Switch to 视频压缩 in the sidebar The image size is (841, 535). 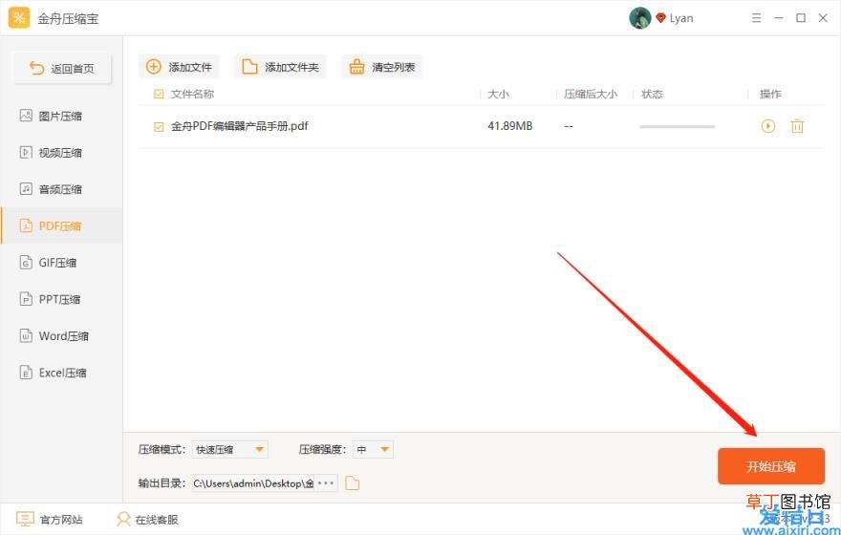click(62, 152)
